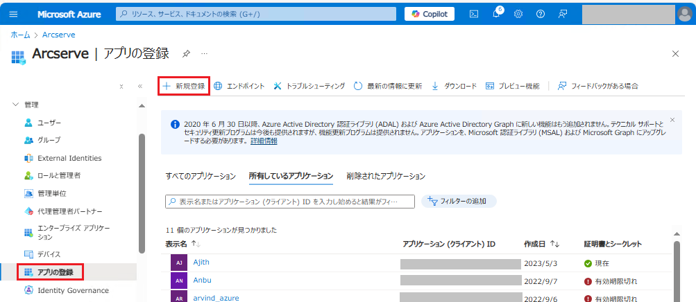The height and width of the screenshot is (302, 696).
Task: Open エンドポイント in the toolbar
Action: pos(239,86)
